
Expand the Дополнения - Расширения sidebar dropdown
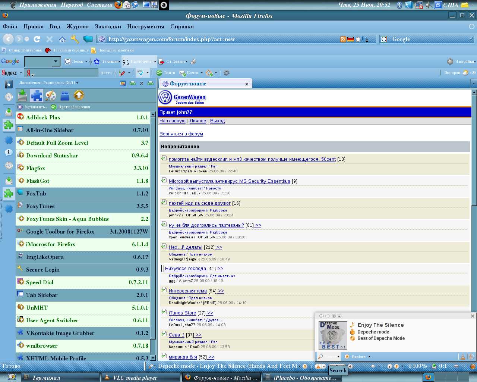[77, 83]
